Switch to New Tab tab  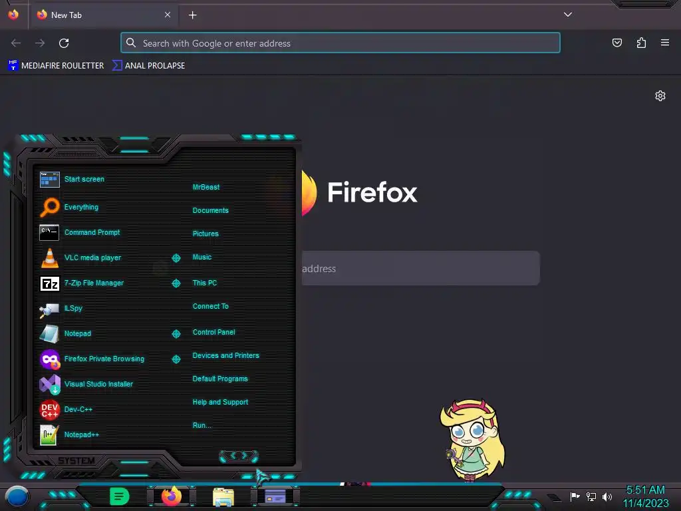click(x=103, y=15)
